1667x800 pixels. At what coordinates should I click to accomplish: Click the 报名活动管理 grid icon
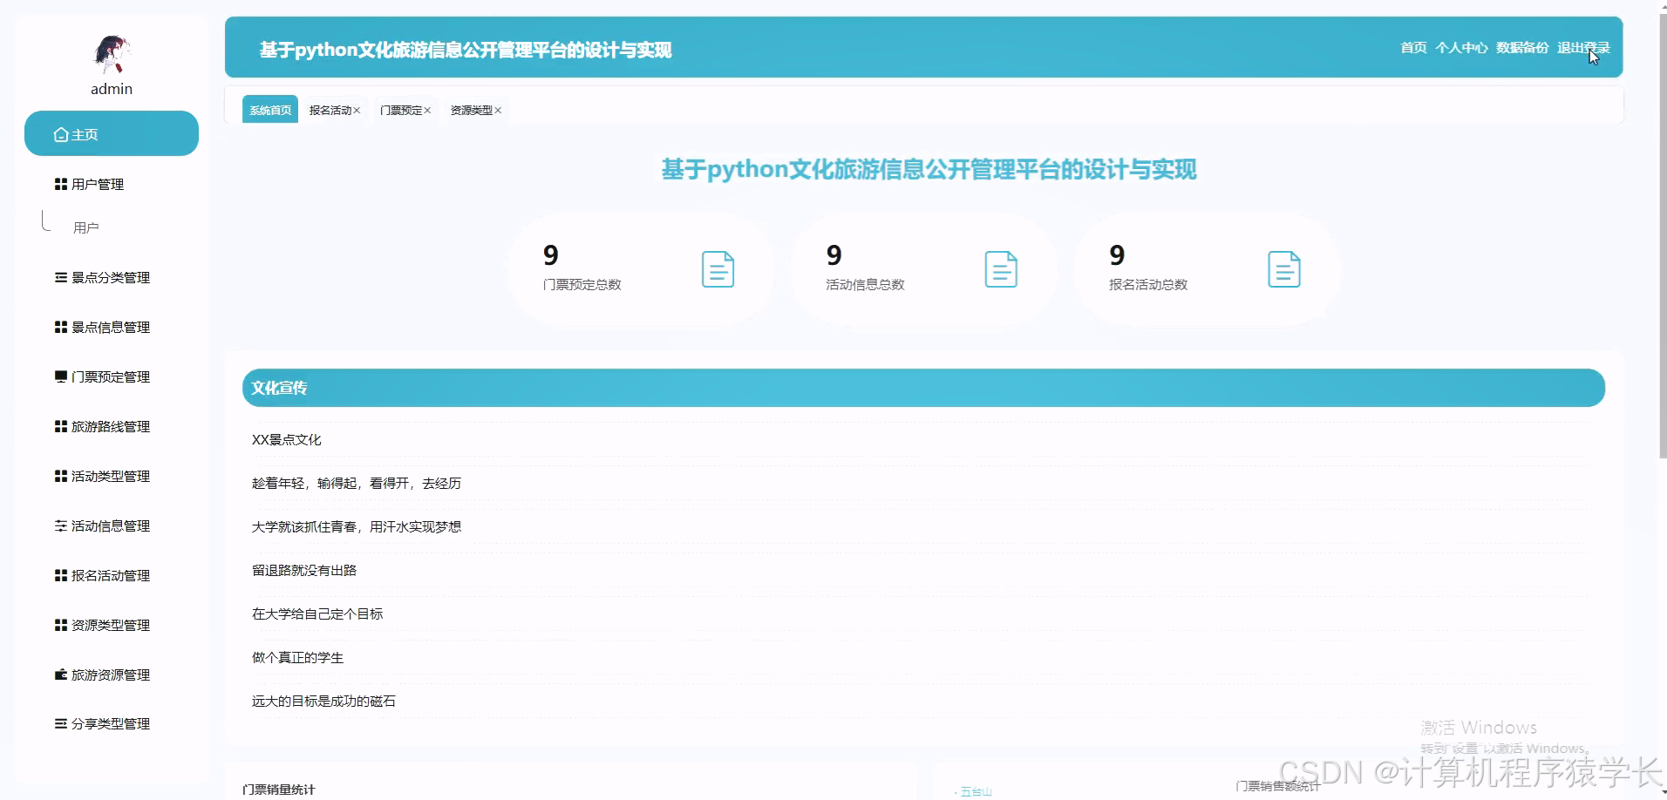(61, 575)
